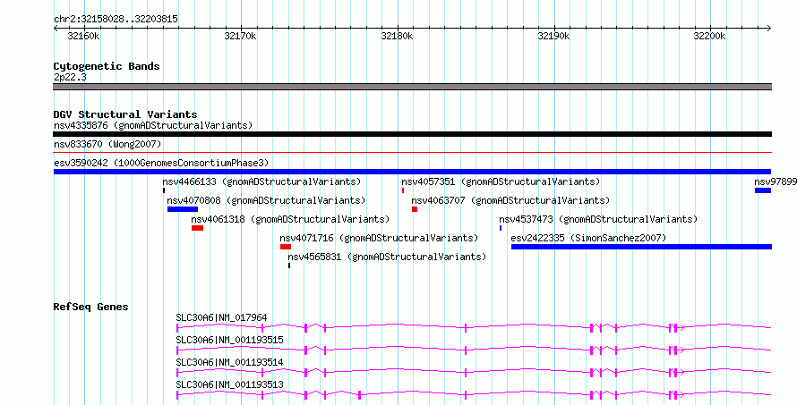Click the 32160k ruler tick label
The image size is (797, 405).
(83, 37)
